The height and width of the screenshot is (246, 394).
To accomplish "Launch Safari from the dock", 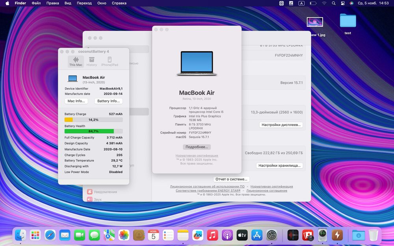I will (x=50, y=235).
